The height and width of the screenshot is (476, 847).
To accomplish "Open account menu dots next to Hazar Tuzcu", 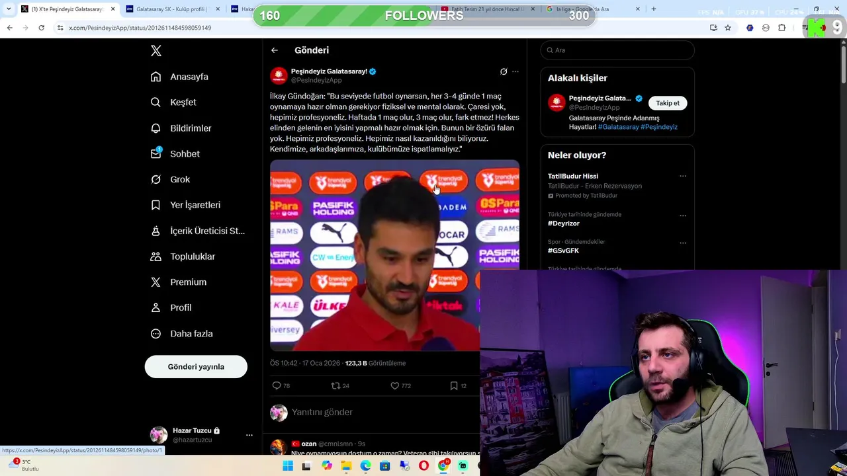I will [249, 435].
